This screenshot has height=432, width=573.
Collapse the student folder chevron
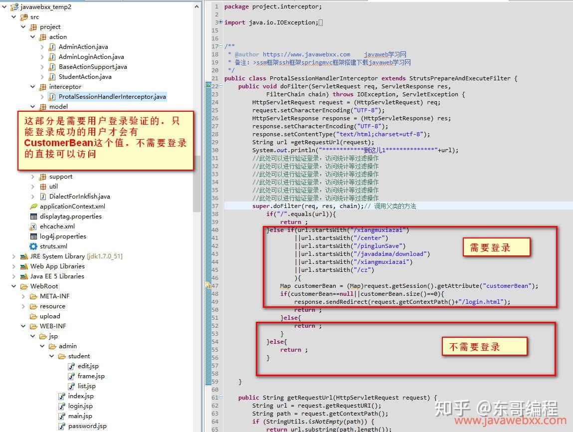pyautogui.click(x=52, y=356)
